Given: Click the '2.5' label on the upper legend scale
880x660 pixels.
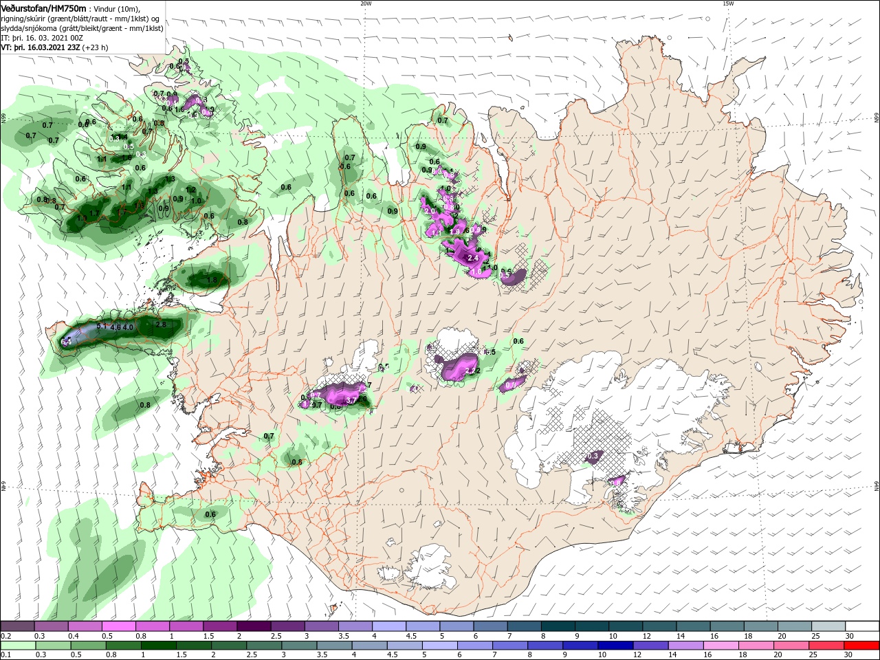Looking at the screenshot, I should 276,636.
